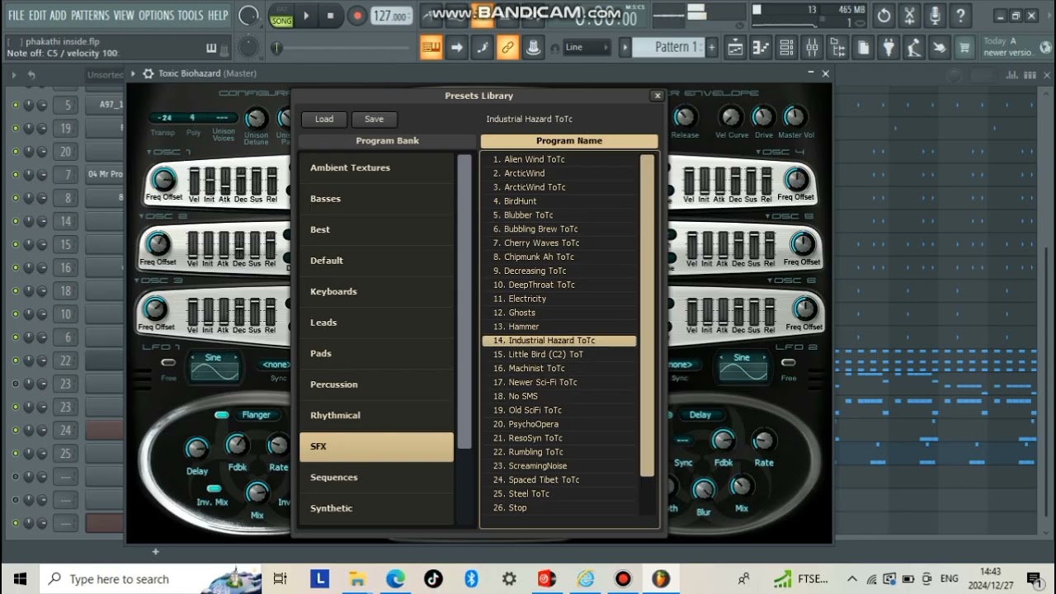
Task: Click channel number 7 button
Action: tap(67, 174)
